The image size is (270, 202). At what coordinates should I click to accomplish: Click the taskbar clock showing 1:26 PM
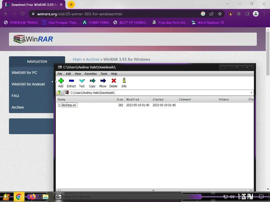[245, 197]
